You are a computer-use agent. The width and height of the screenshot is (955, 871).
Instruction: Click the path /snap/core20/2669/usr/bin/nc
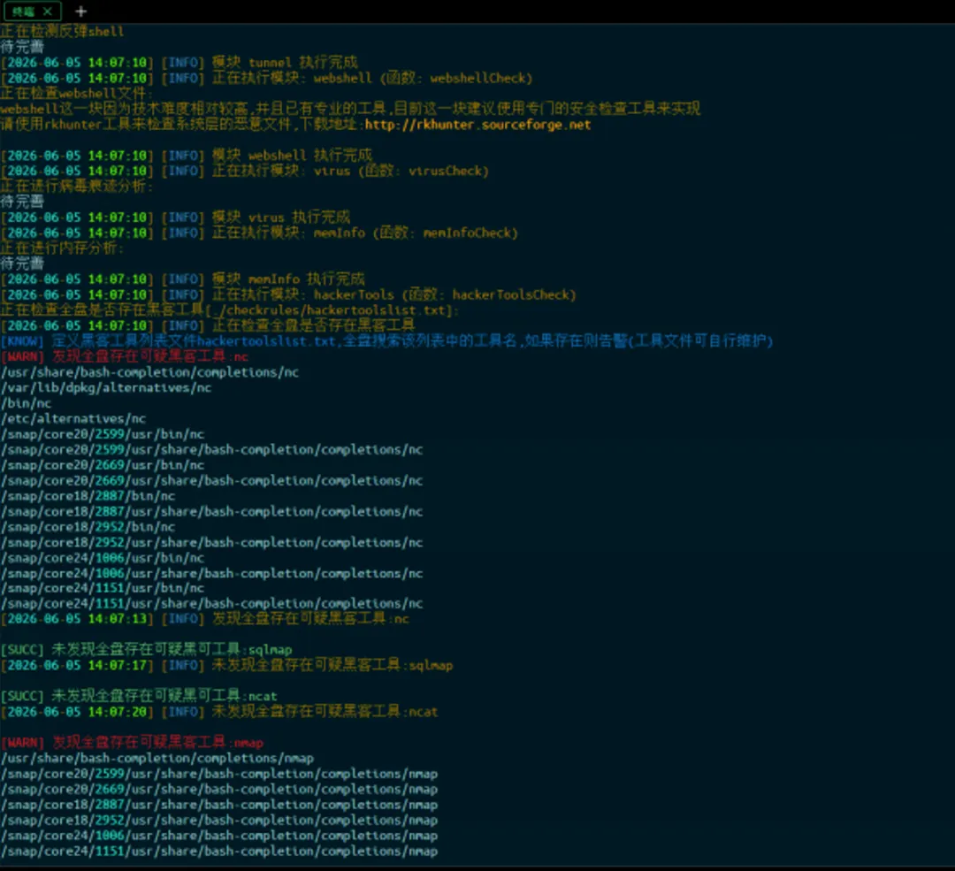point(103,465)
